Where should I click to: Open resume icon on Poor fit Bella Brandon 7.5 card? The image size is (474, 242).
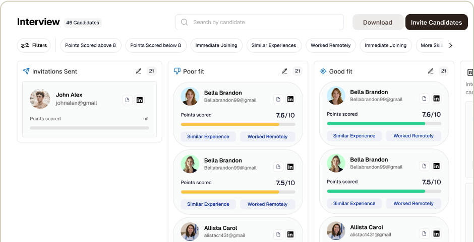(x=278, y=167)
